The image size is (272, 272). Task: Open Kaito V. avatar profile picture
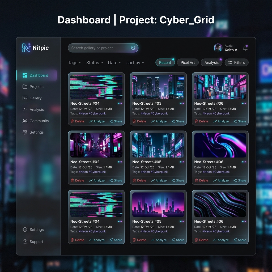pos(218,48)
